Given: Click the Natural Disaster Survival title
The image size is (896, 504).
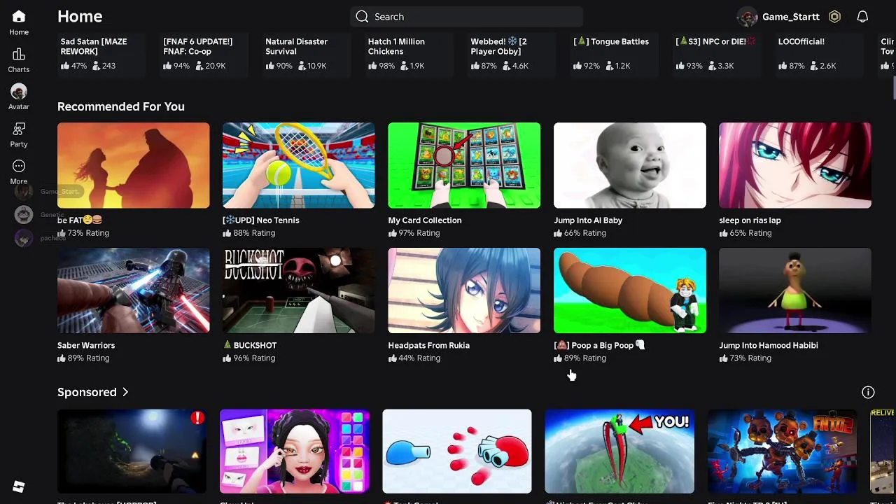Looking at the screenshot, I should 296,46.
